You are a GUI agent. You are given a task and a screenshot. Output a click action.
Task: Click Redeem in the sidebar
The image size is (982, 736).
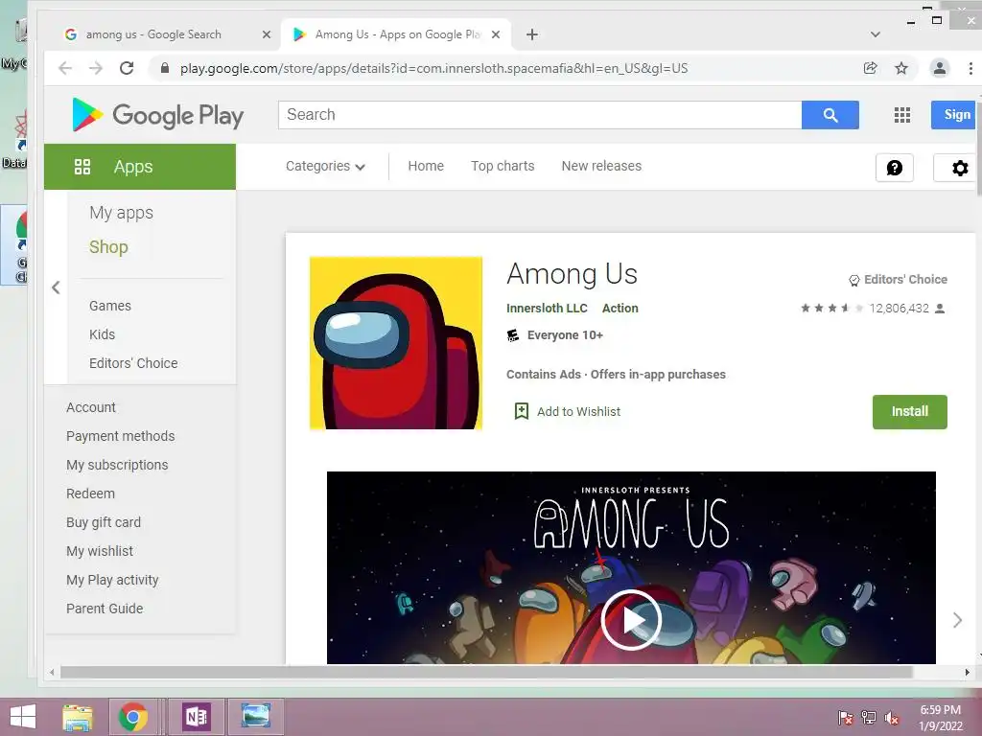pos(91,494)
